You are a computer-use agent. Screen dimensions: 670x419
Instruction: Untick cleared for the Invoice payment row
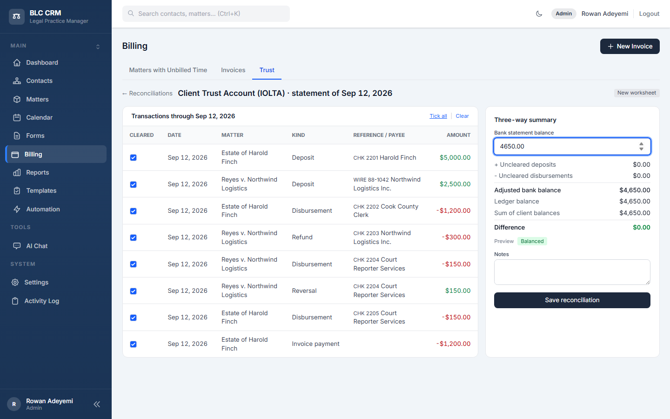coord(133,344)
